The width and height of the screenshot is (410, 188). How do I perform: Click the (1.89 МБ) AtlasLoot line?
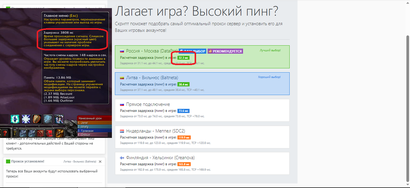pyautogui.click(x=58, y=97)
